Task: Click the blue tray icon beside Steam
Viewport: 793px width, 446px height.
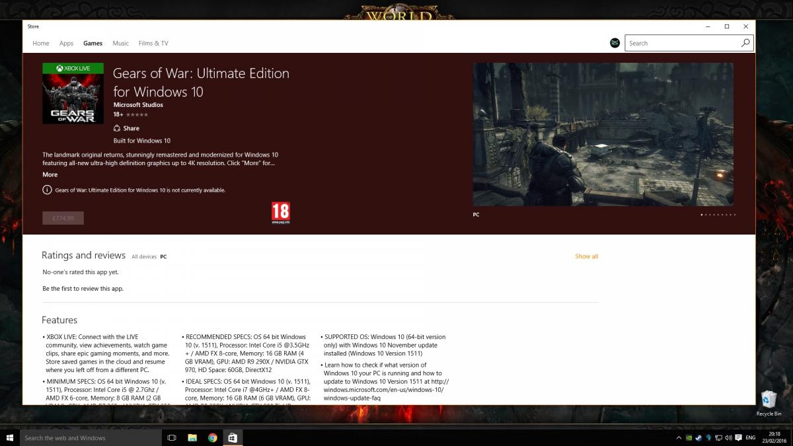Action: (708, 437)
